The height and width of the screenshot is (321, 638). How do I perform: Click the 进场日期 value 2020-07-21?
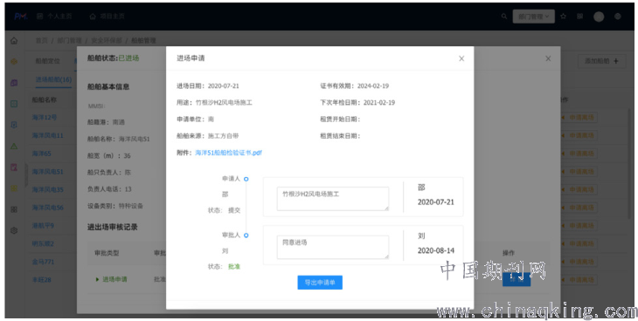pyautogui.click(x=223, y=86)
